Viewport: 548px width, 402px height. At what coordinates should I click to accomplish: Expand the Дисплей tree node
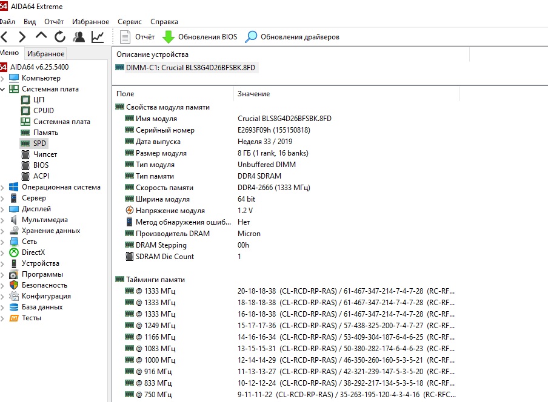2,209
